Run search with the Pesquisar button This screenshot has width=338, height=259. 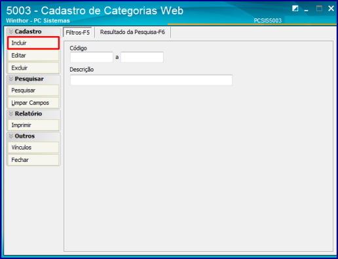click(33, 90)
